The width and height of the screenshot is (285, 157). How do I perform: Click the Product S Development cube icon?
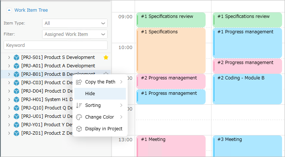pos(16,57)
